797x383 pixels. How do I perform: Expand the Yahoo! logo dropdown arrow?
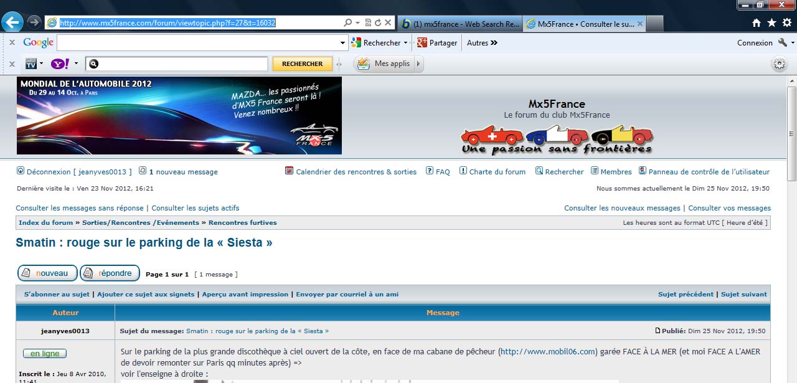pyautogui.click(x=76, y=64)
